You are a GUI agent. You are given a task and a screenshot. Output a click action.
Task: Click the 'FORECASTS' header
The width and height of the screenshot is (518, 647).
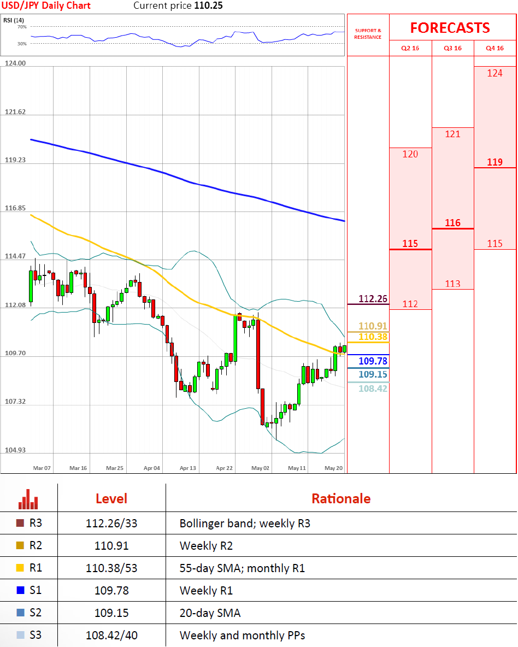coord(450,28)
